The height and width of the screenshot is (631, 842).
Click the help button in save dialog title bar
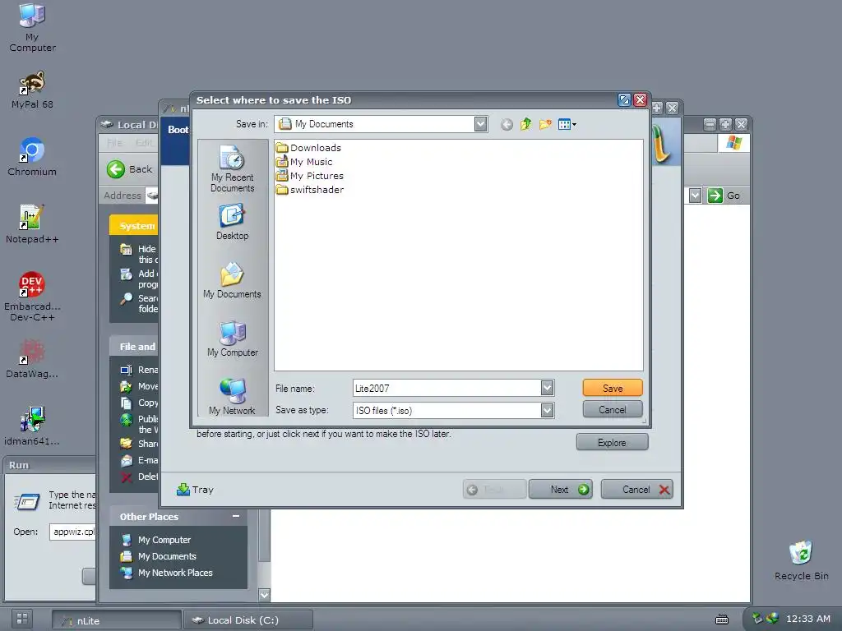[624, 99]
